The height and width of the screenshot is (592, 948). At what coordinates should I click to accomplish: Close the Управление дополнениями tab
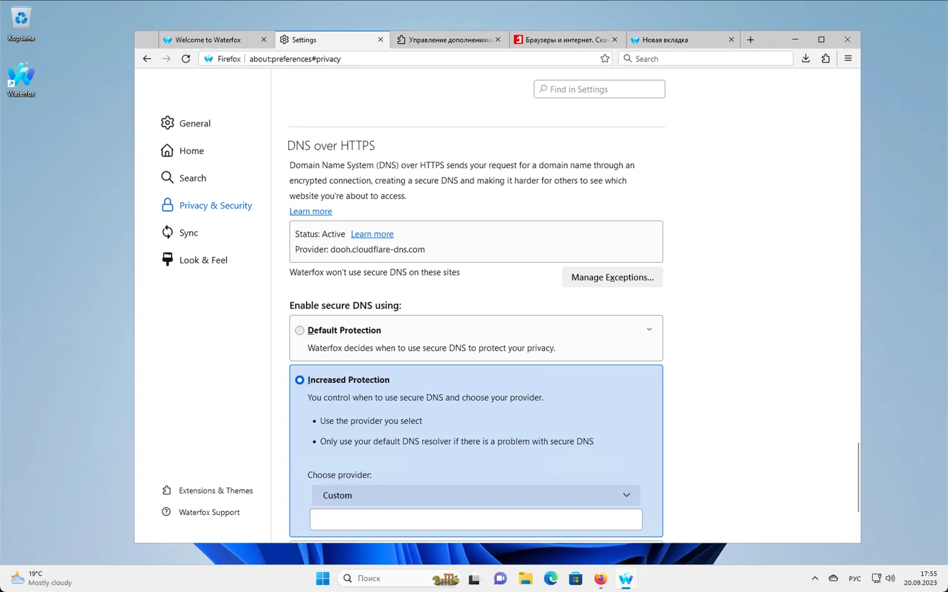click(498, 40)
